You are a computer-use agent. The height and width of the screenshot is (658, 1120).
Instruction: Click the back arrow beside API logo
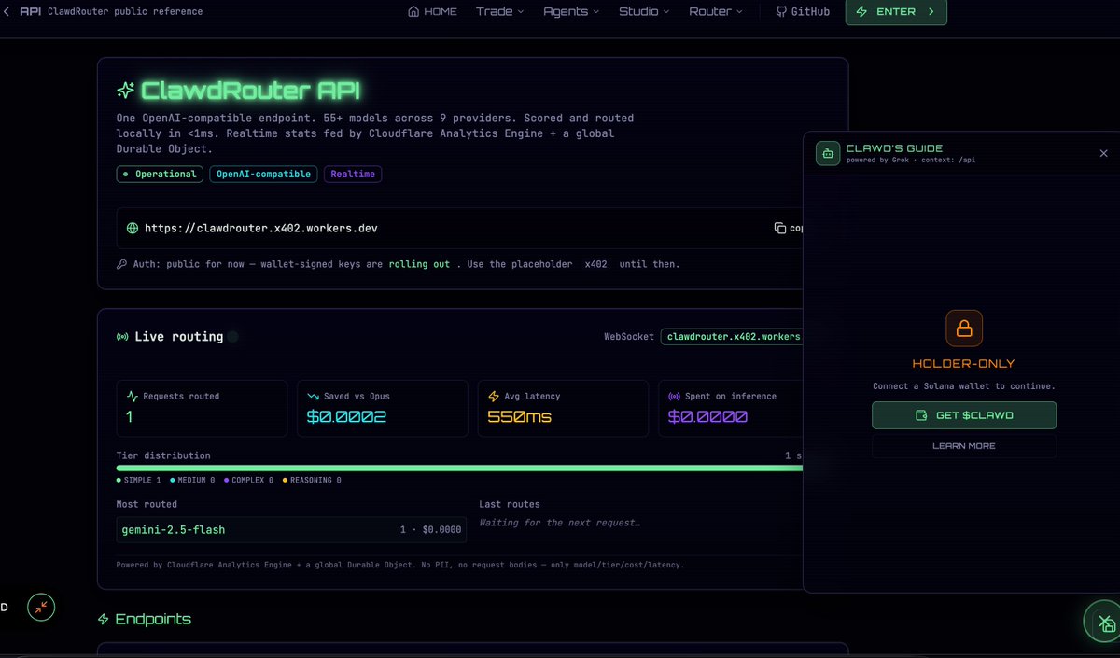point(7,12)
